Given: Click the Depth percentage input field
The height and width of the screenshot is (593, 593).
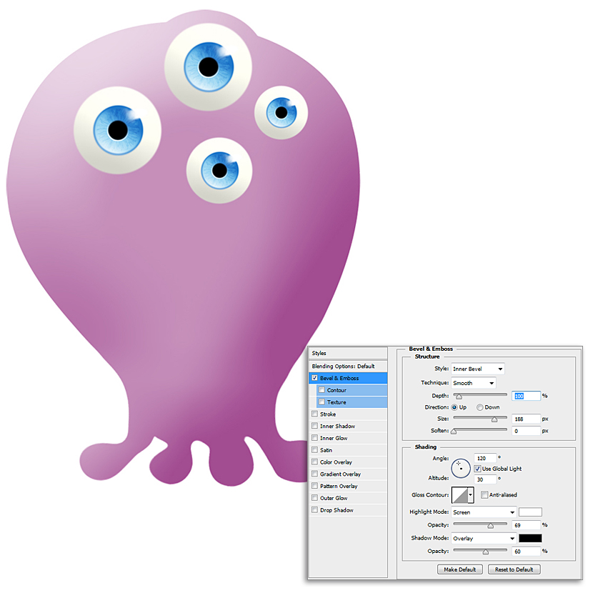Looking at the screenshot, I should [x=527, y=396].
